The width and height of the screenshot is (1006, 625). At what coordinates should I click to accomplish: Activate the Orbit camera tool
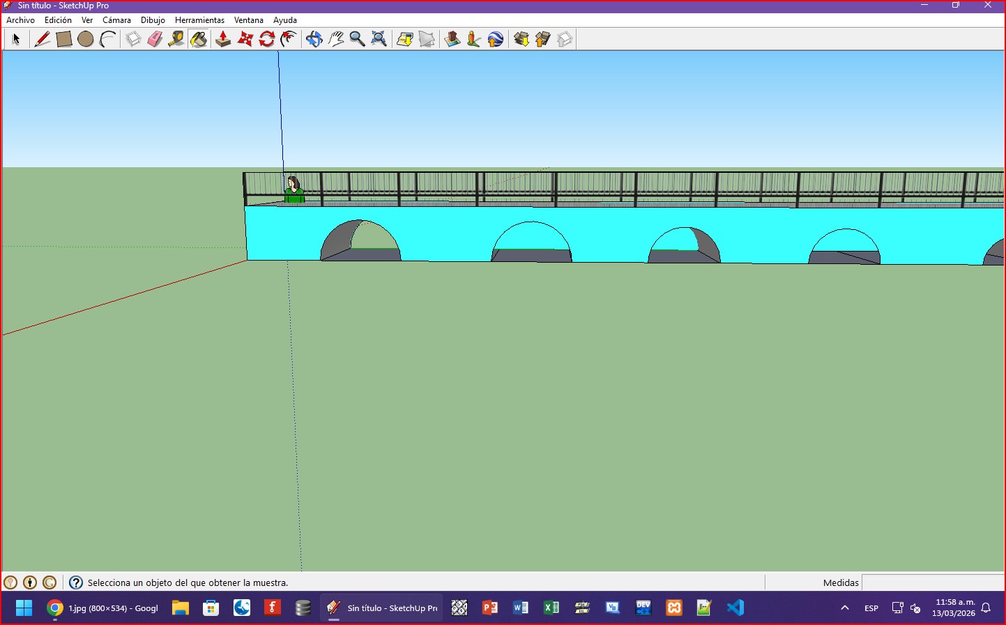(314, 39)
